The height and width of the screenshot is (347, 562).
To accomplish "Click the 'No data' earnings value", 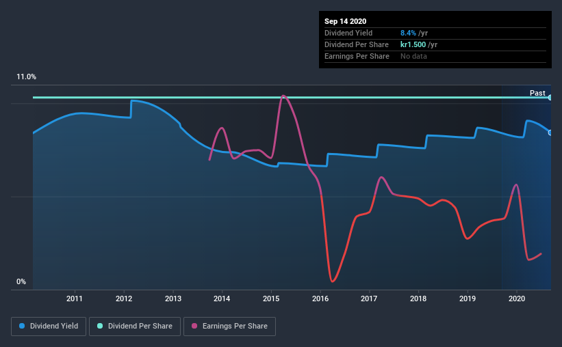I will (413, 56).
